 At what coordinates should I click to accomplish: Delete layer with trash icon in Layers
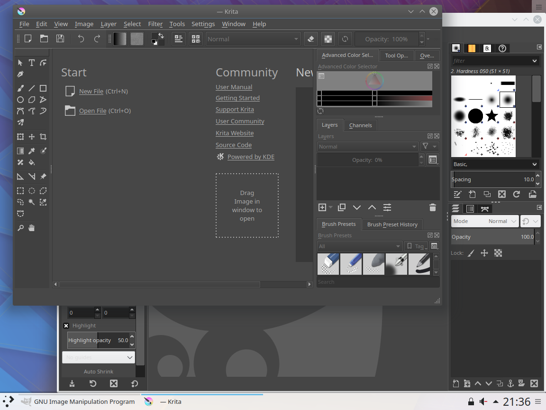coord(432,208)
